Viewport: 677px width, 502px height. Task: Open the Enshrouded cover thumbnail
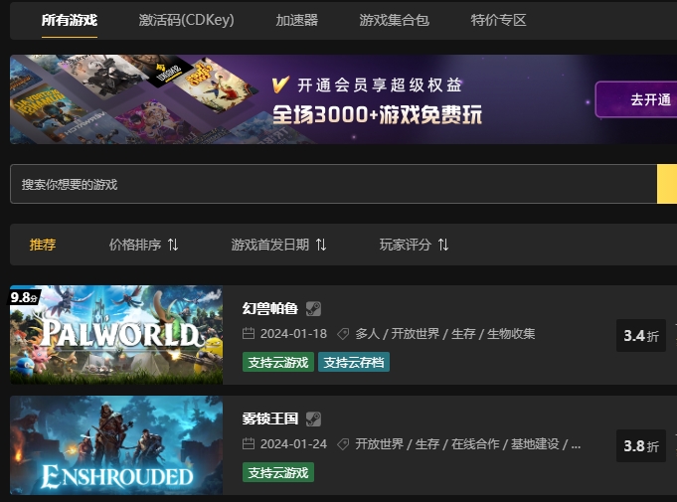tap(116, 445)
